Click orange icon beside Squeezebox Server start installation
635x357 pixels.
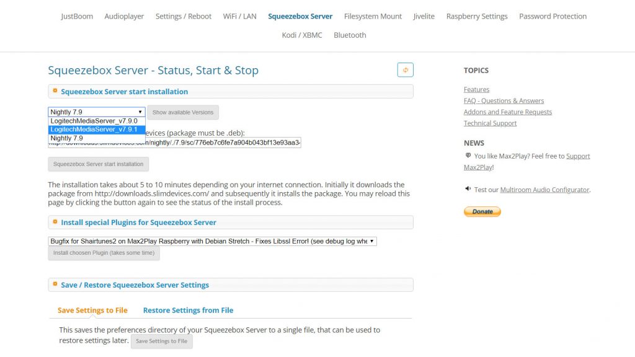[x=55, y=91]
